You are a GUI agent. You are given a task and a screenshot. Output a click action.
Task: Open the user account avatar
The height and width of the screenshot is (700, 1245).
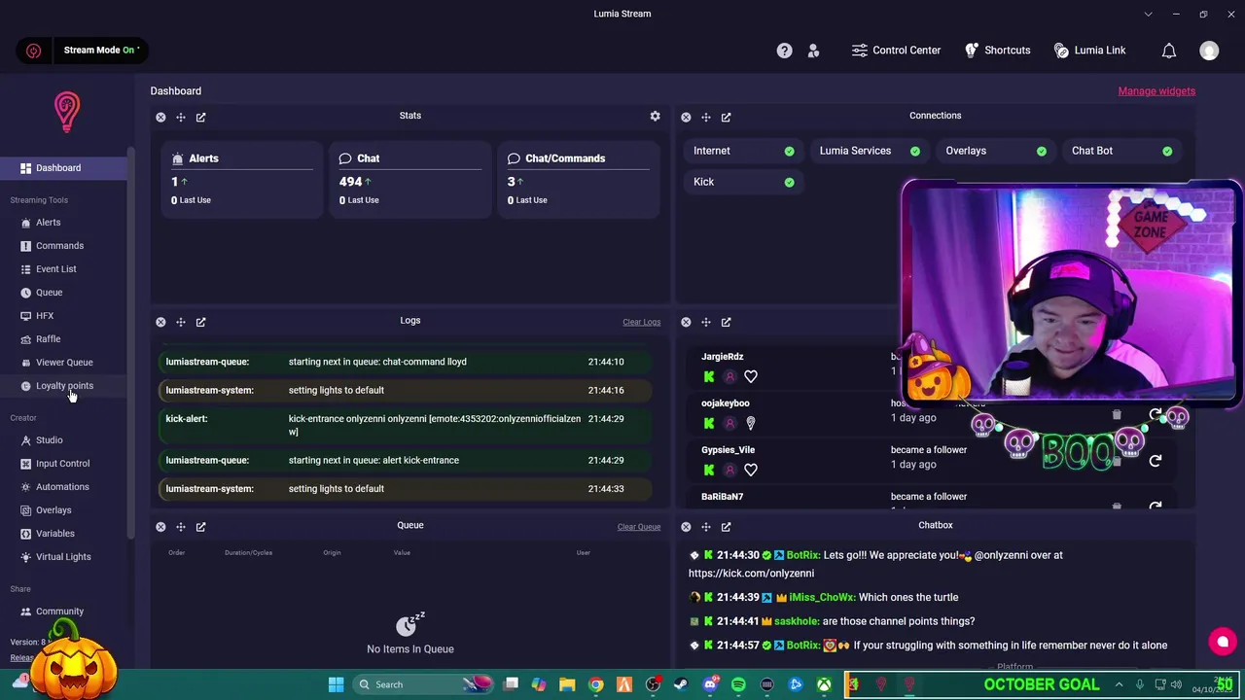(1209, 51)
